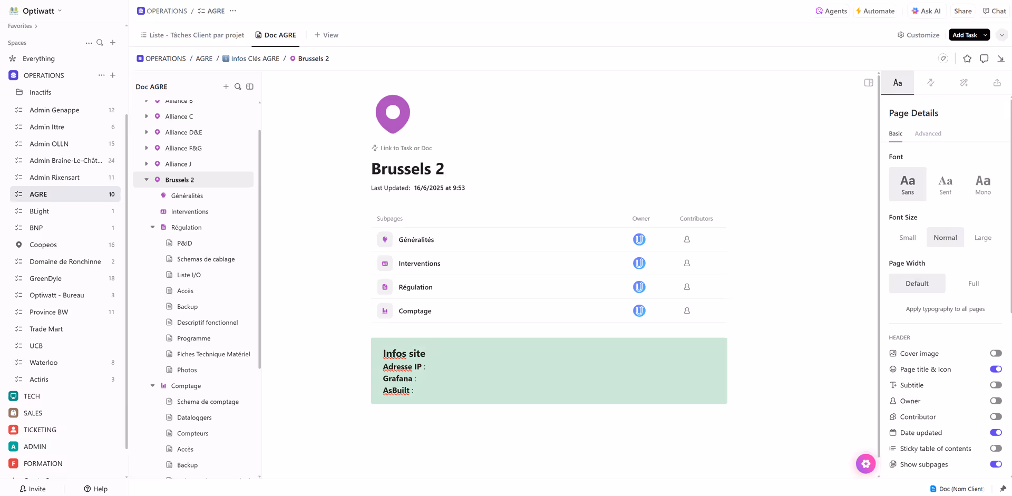This screenshot has height=496, width=1012.
Task: Click the pink AI sparkle button
Action: click(x=865, y=464)
